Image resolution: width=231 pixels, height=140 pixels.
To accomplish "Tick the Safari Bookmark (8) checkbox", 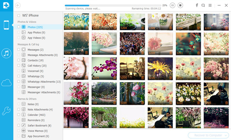I will [18, 125].
